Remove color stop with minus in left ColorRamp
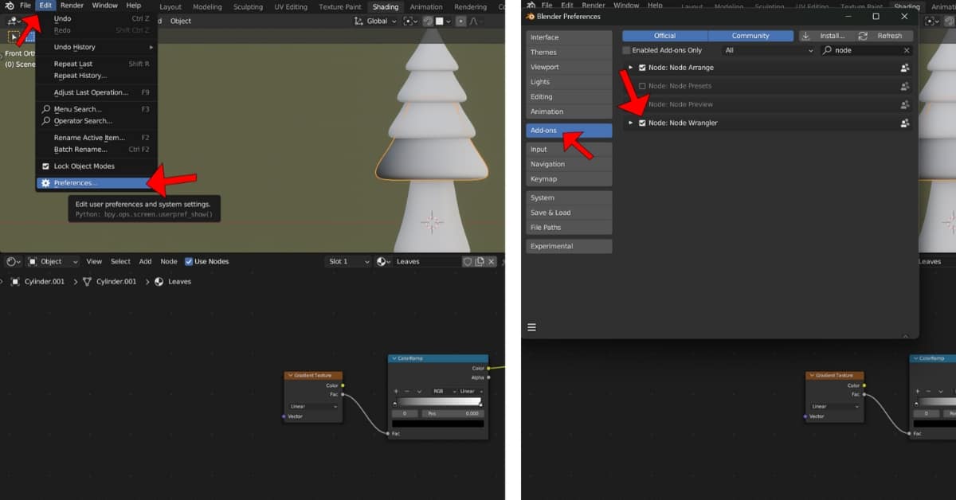956x500 pixels. click(407, 391)
